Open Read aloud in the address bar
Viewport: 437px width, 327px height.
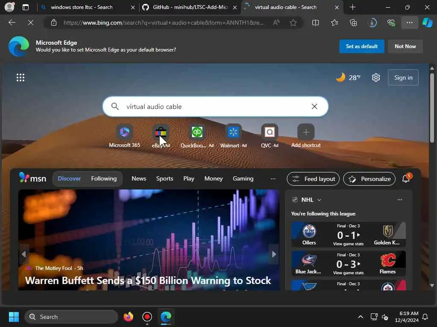tap(276, 23)
